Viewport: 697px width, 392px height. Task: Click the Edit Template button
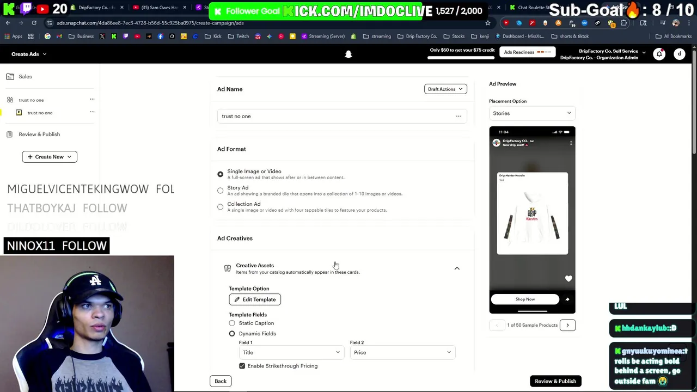click(x=255, y=299)
